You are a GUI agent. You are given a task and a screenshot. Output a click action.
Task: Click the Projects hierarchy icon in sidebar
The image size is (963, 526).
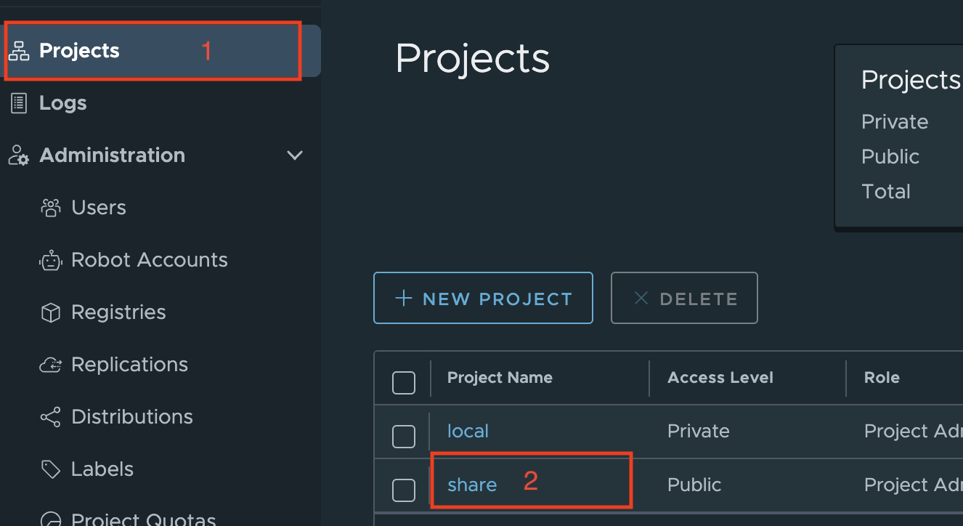click(x=19, y=51)
